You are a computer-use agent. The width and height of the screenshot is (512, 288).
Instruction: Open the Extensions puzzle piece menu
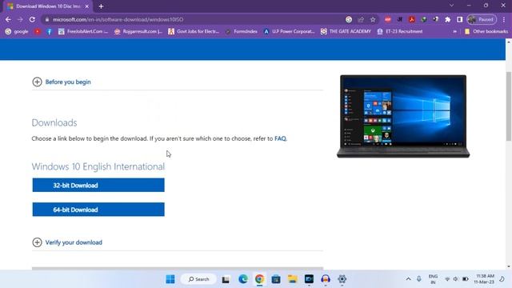click(448, 19)
